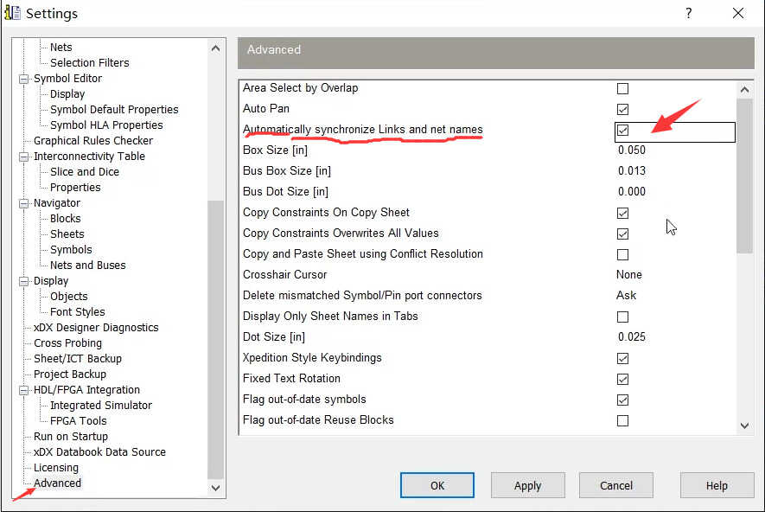Open Interconnectivity Table Properties item
Viewport: 765px width, 512px height.
[x=75, y=188]
